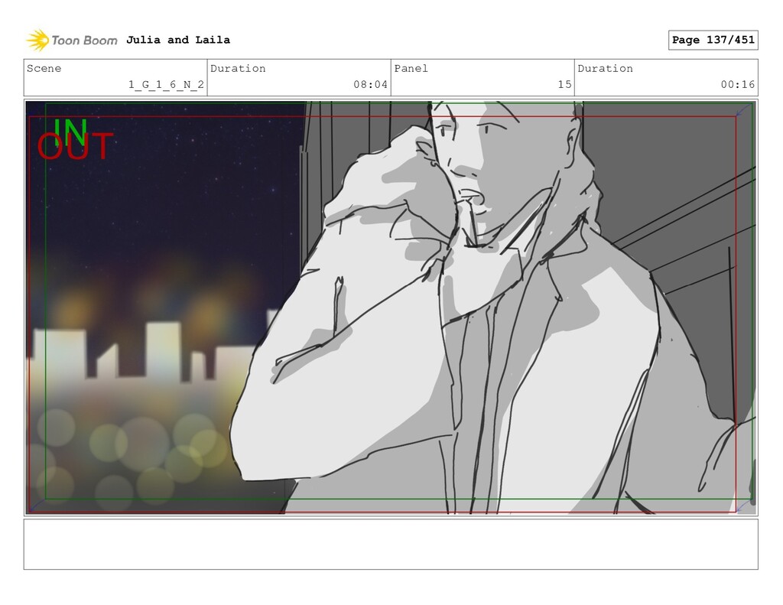Click the Toon Boom logo

pyautogui.click(x=72, y=40)
